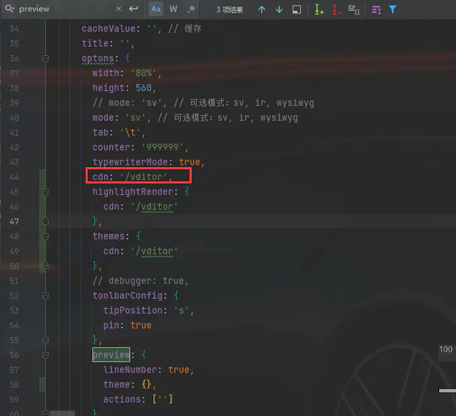Viewport: 456px width, 416px height.
Task: Toggle Match Case (Aa) option
Action: [156, 9]
